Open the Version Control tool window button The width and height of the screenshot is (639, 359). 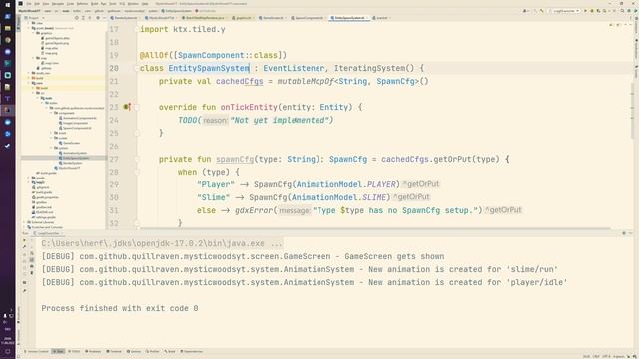point(37,351)
